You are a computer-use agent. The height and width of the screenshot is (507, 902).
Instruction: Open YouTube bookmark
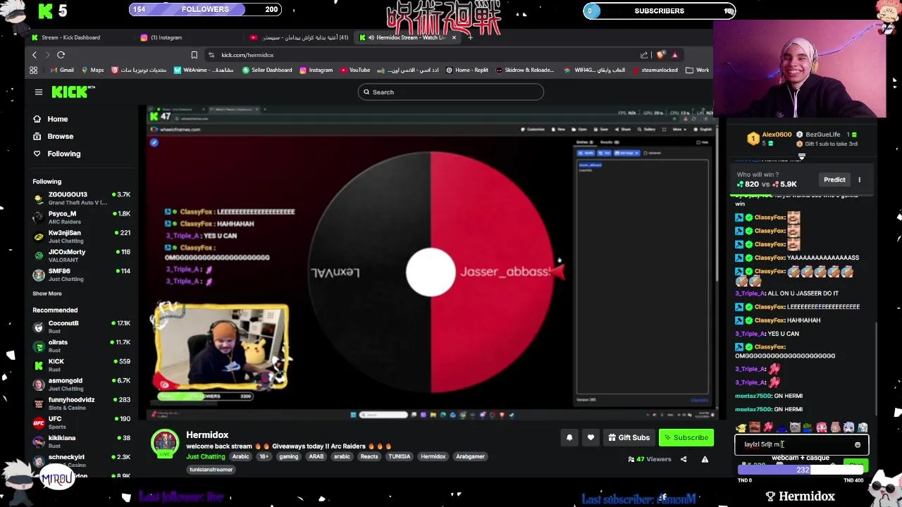354,70
